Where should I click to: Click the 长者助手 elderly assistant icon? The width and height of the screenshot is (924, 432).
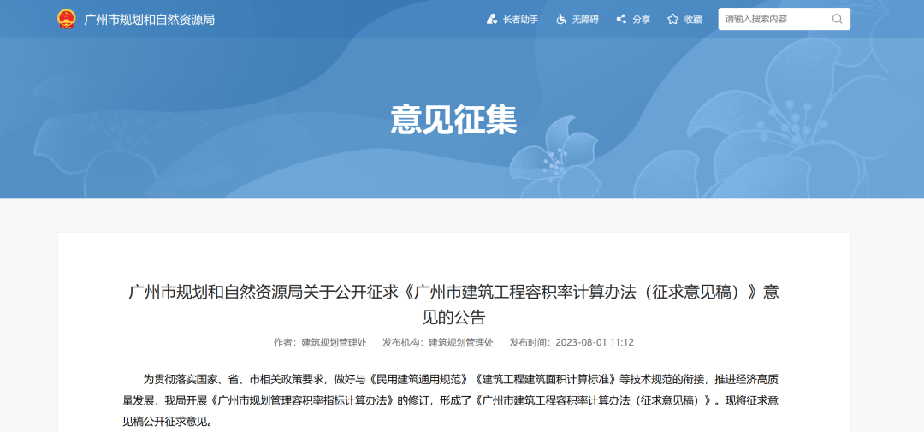(x=492, y=19)
